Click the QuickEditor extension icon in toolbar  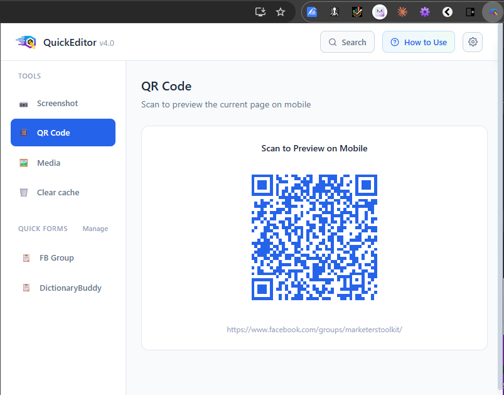(493, 12)
